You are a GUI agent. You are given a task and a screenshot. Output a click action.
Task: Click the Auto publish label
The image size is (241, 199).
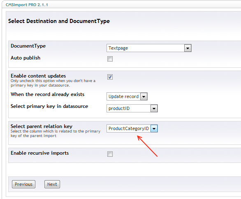(25, 58)
